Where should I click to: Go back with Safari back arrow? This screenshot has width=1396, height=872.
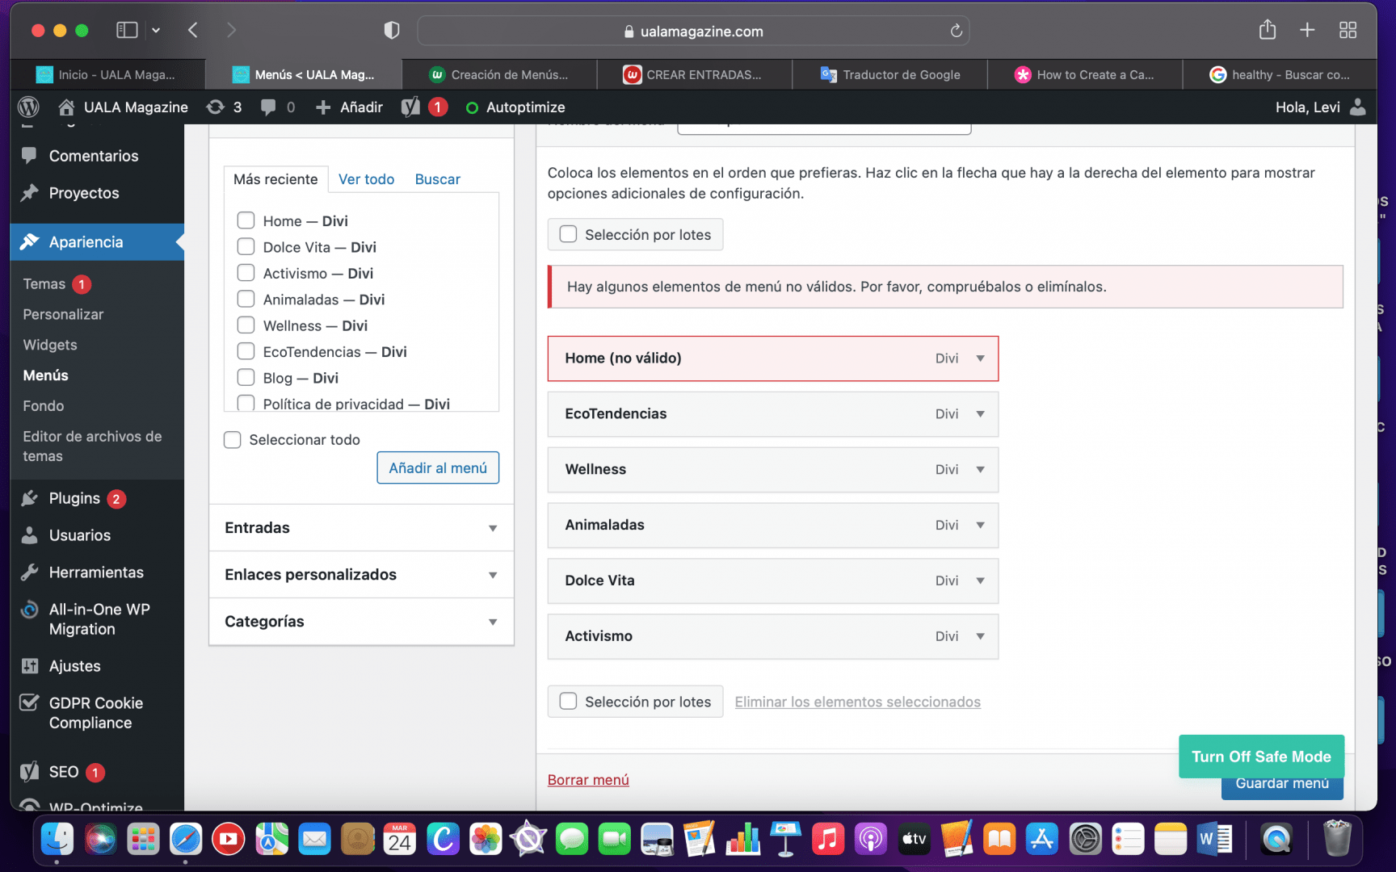192,30
